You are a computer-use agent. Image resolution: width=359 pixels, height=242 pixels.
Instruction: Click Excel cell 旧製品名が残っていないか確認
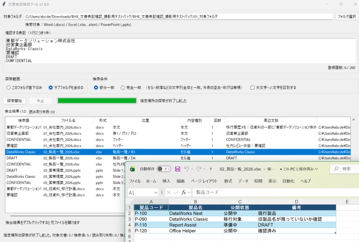[x=297, y=219]
